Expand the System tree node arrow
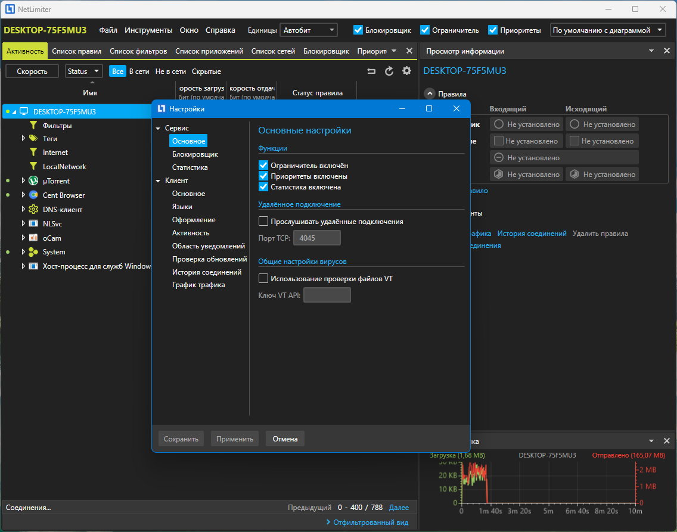The image size is (677, 532). click(23, 252)
